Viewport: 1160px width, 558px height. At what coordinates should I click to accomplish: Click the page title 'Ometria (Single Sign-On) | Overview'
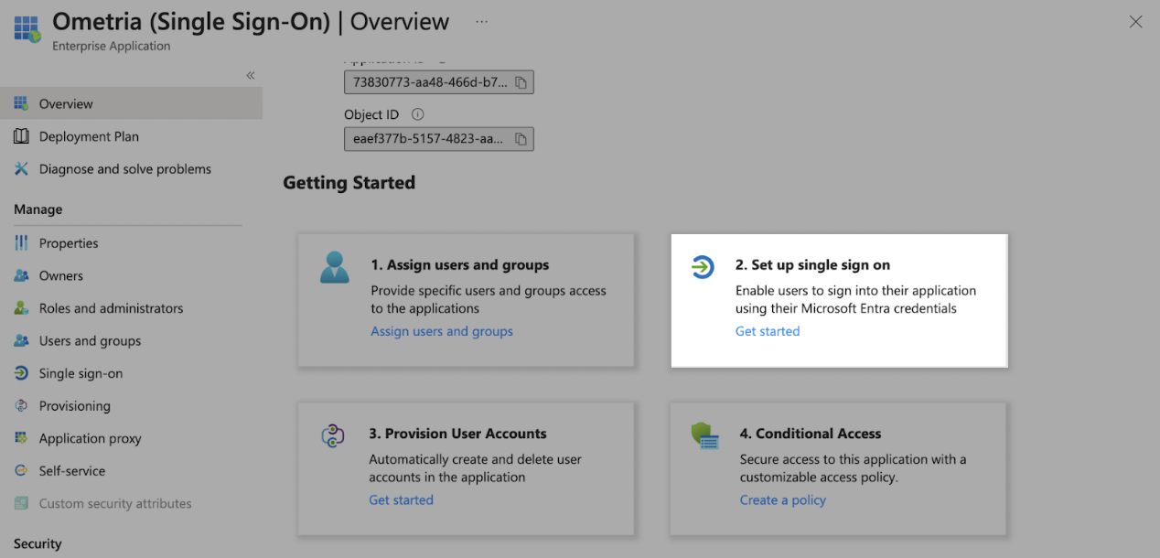251,21
